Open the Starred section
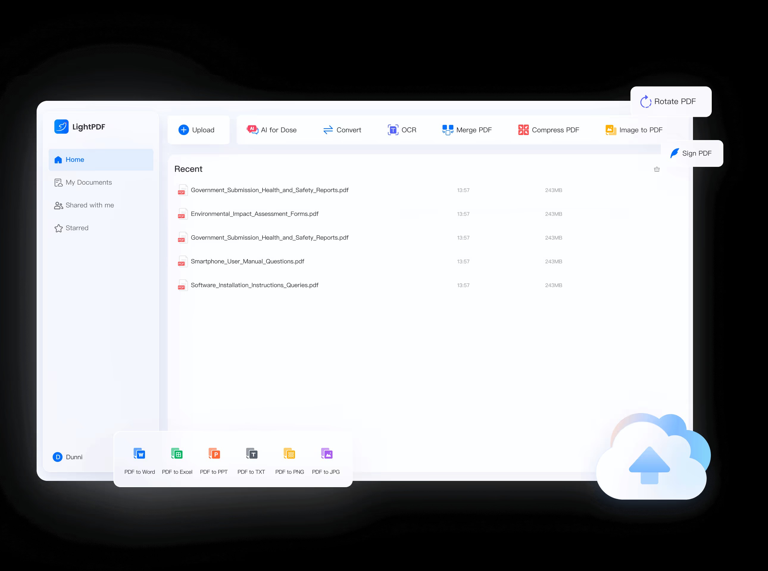Image resolution: width=768 pixels, height=571 pixels. point(77,228)
